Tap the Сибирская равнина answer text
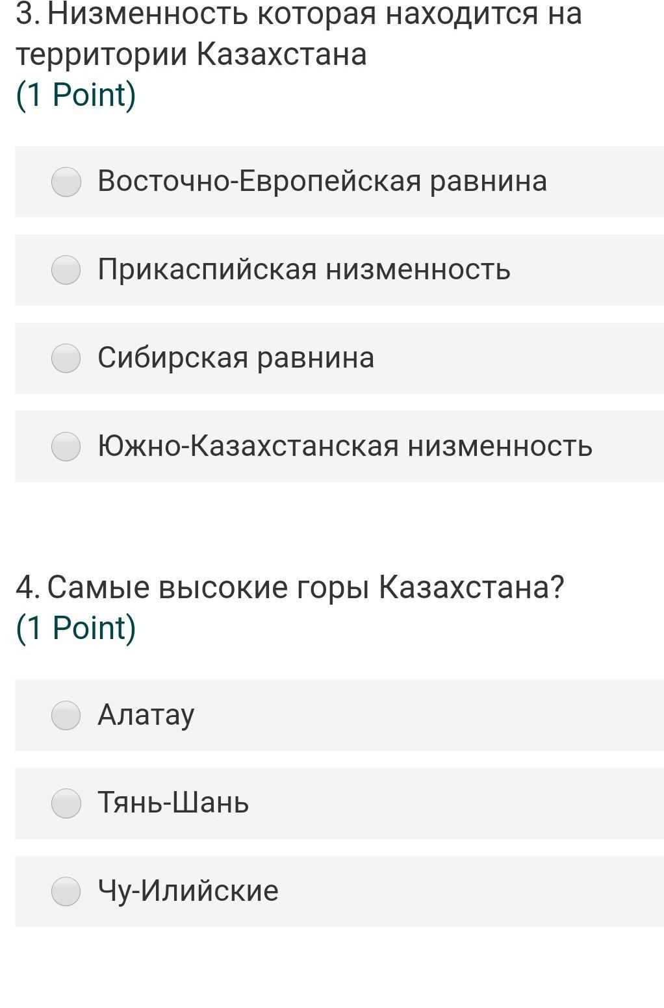This screenshot has height=1008, width=664. pyautogui.click(x=236, y=358)
